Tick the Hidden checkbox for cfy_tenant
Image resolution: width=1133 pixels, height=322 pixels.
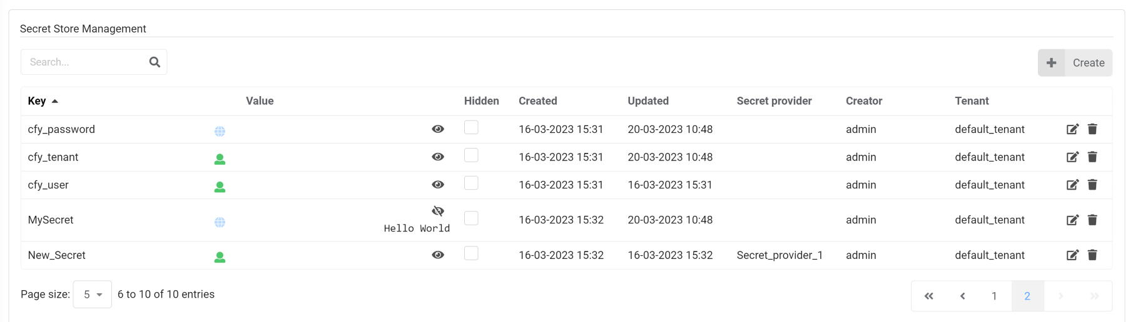[x=471, y=155]
